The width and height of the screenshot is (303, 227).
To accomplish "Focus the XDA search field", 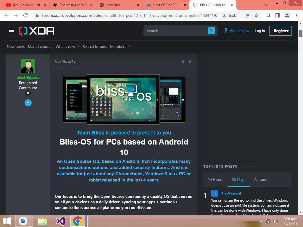I will [x=175, y=31].
